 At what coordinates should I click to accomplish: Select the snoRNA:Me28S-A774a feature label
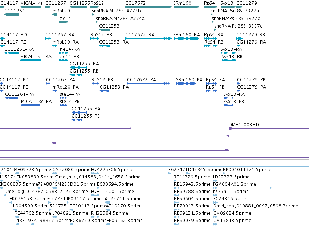click(120, 19)
